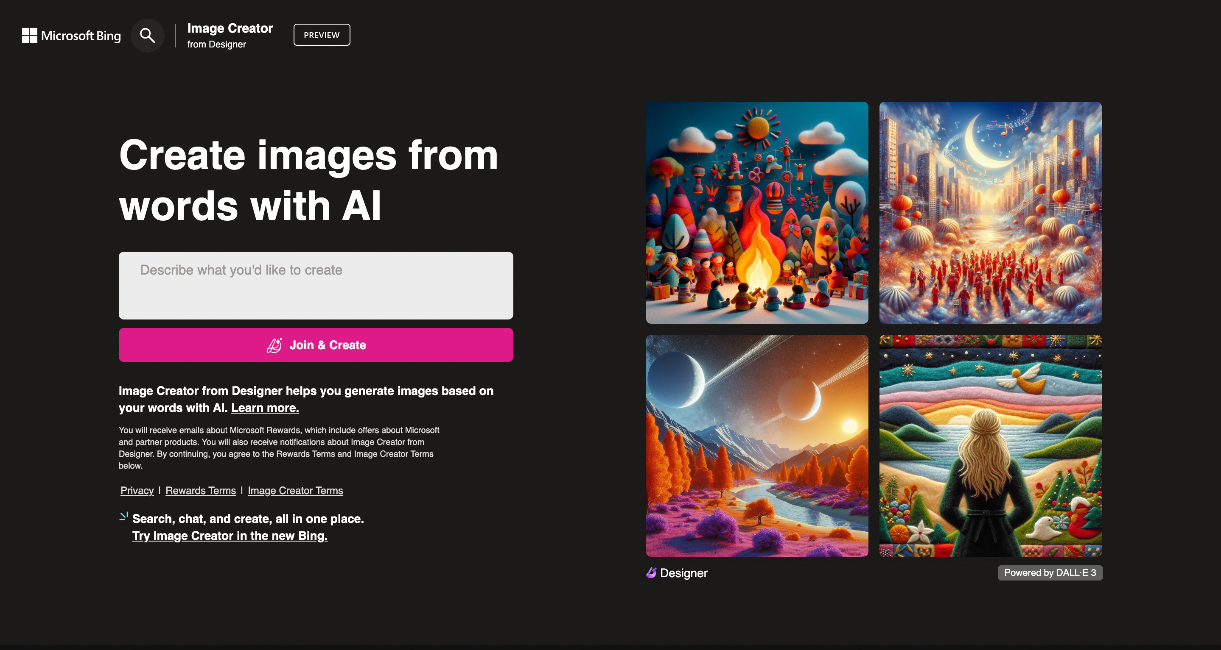
Task: Click the PREVIEW toggle badge button
Action: [x=322, y=35]
